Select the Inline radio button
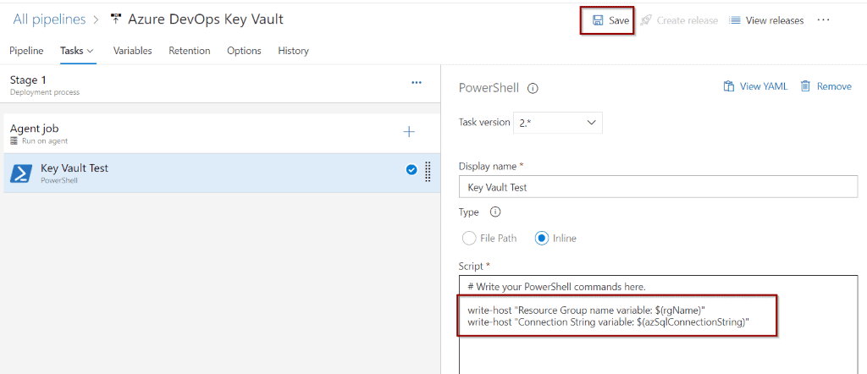Viewport: 867px width, 374px height. (x=542, y=239)
